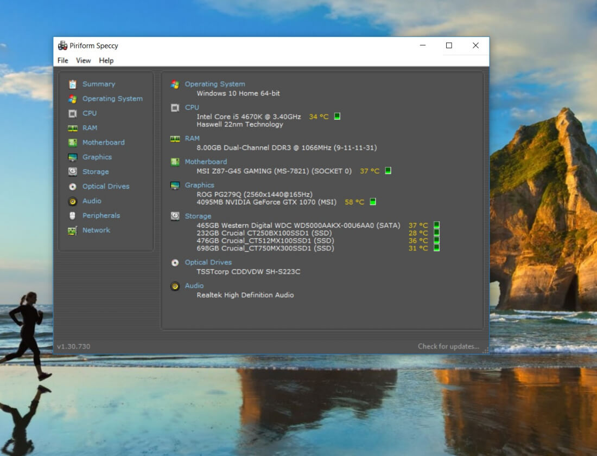Image resolution: width=597 pixels, height=456 pixels.
Task: View the Storage section in sidebar
Action: click(x=96, y=171)
